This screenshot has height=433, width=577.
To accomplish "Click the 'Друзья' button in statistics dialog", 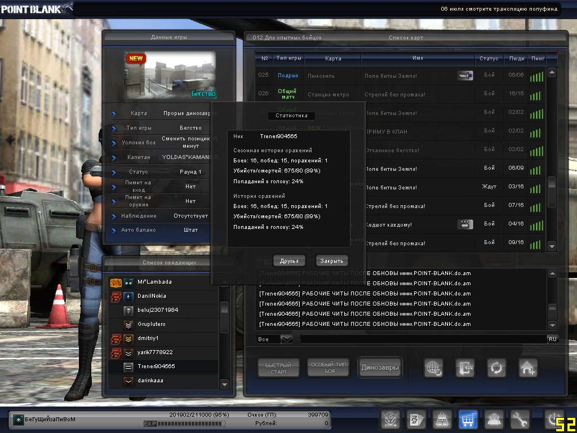I will coord(289,260).
